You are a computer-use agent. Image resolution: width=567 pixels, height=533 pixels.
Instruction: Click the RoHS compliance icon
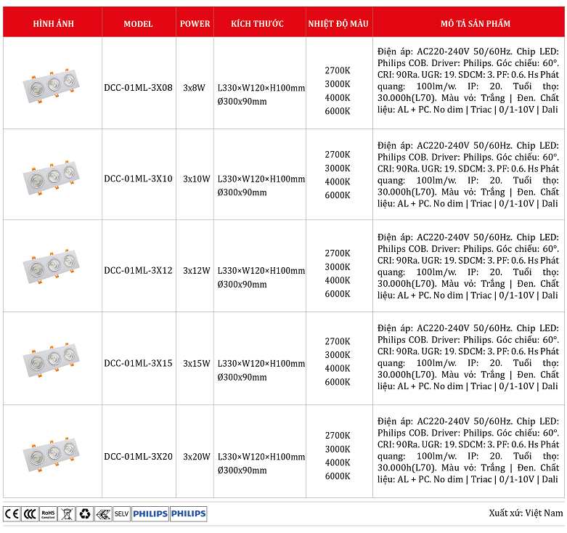click(48, 513)
